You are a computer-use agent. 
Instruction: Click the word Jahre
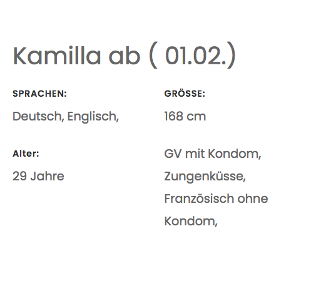pos(47,176)
